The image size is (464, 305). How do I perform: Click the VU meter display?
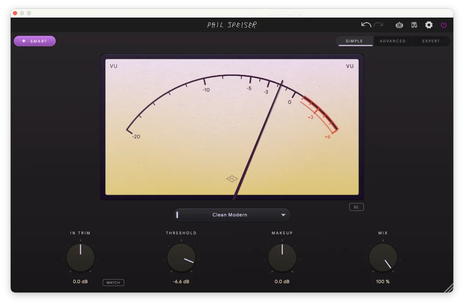tap(232, 127)
